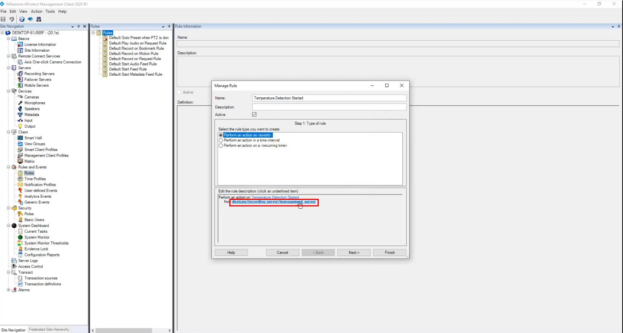Open the View menu
The height and width of the screenshot is (333, 623).
tap(23, 11)
